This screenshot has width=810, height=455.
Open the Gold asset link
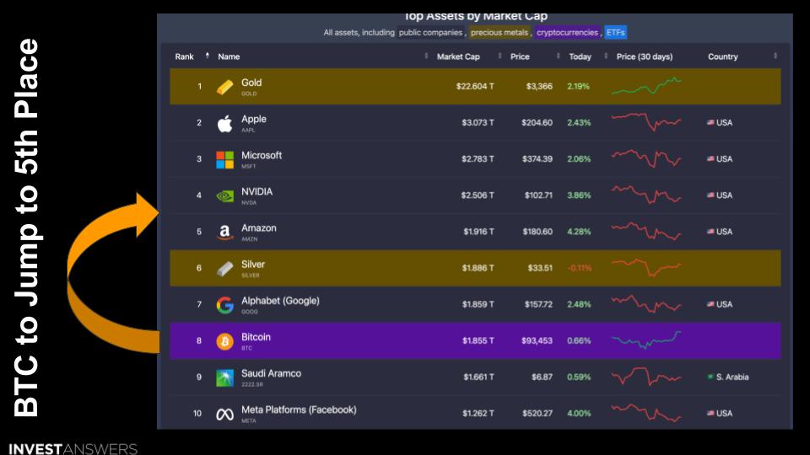tap(251, 83)
